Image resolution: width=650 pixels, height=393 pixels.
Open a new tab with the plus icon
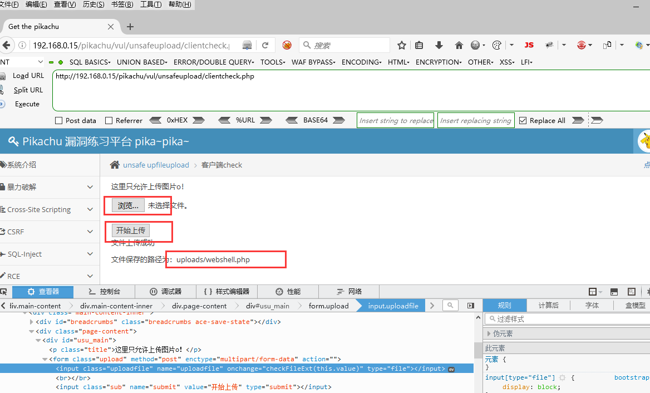[x=130, y=27]
